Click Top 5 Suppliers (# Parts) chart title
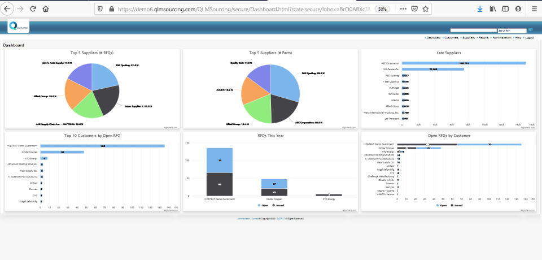The image size is (542, 260). (x=270, y=53)
